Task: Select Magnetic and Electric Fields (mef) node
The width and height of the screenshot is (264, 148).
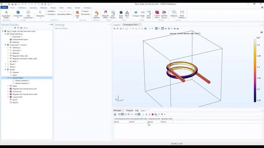Action: point(25,59)
